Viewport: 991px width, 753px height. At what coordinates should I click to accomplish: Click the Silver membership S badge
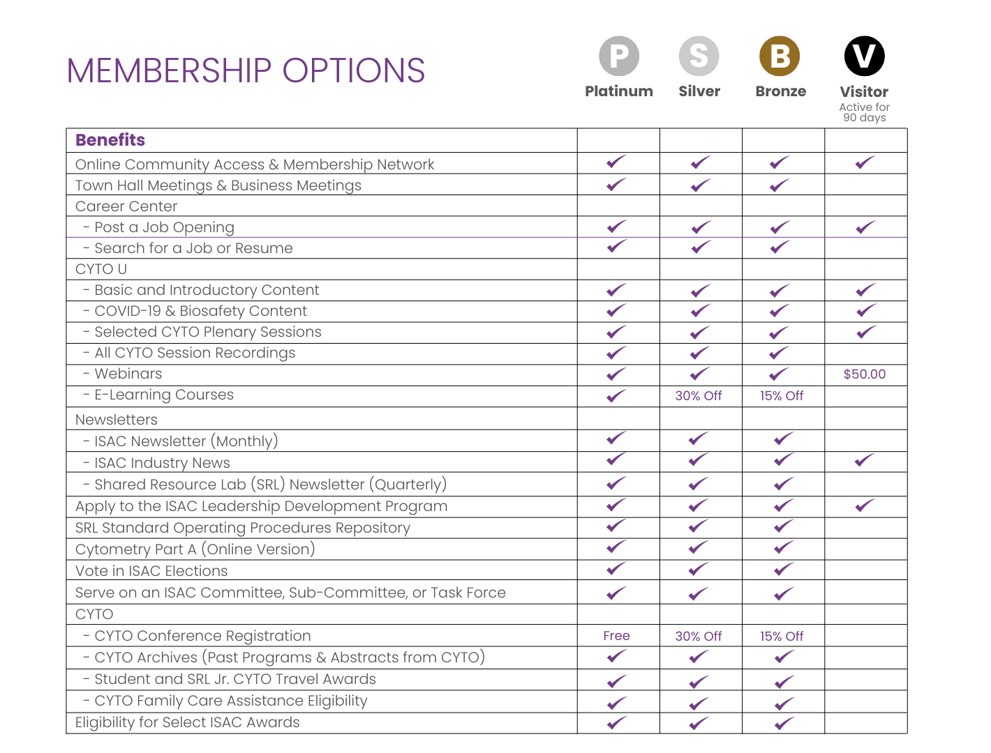click(x=699, y=56)
